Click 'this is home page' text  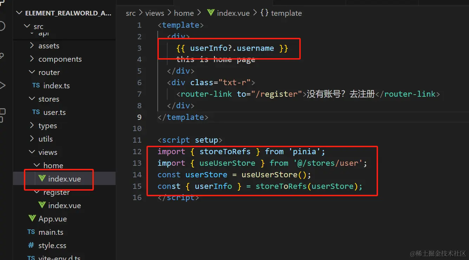(216, 60)
